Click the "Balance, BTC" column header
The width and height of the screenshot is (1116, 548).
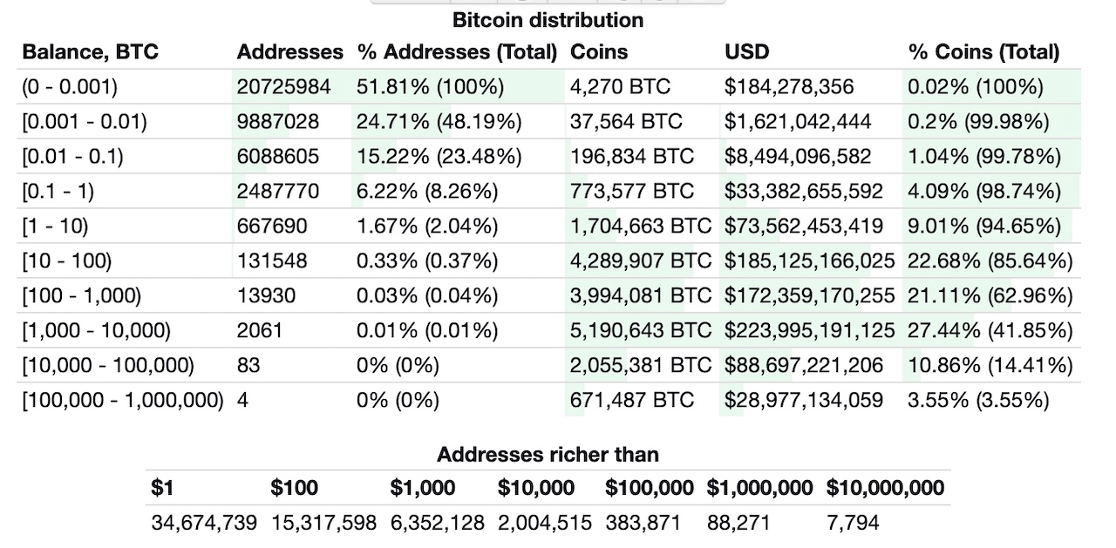[91, 52]
